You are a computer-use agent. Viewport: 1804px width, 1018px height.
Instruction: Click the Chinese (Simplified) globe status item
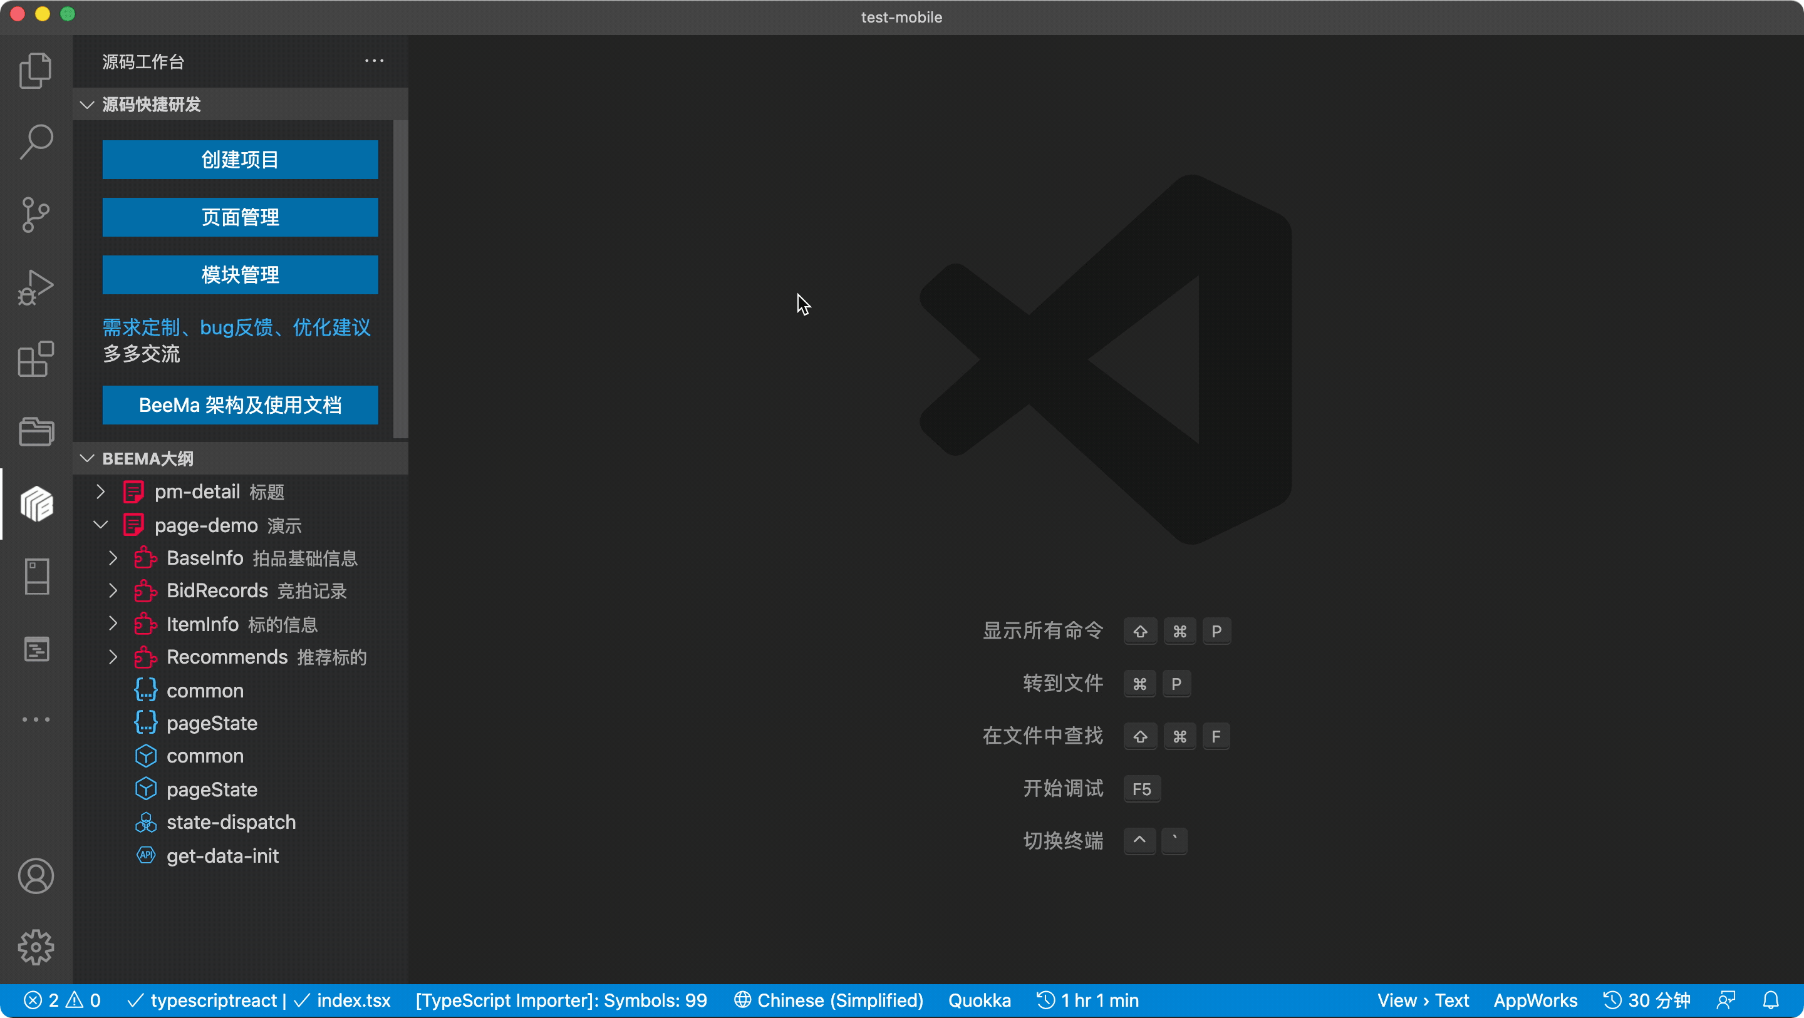(829, 1000)
